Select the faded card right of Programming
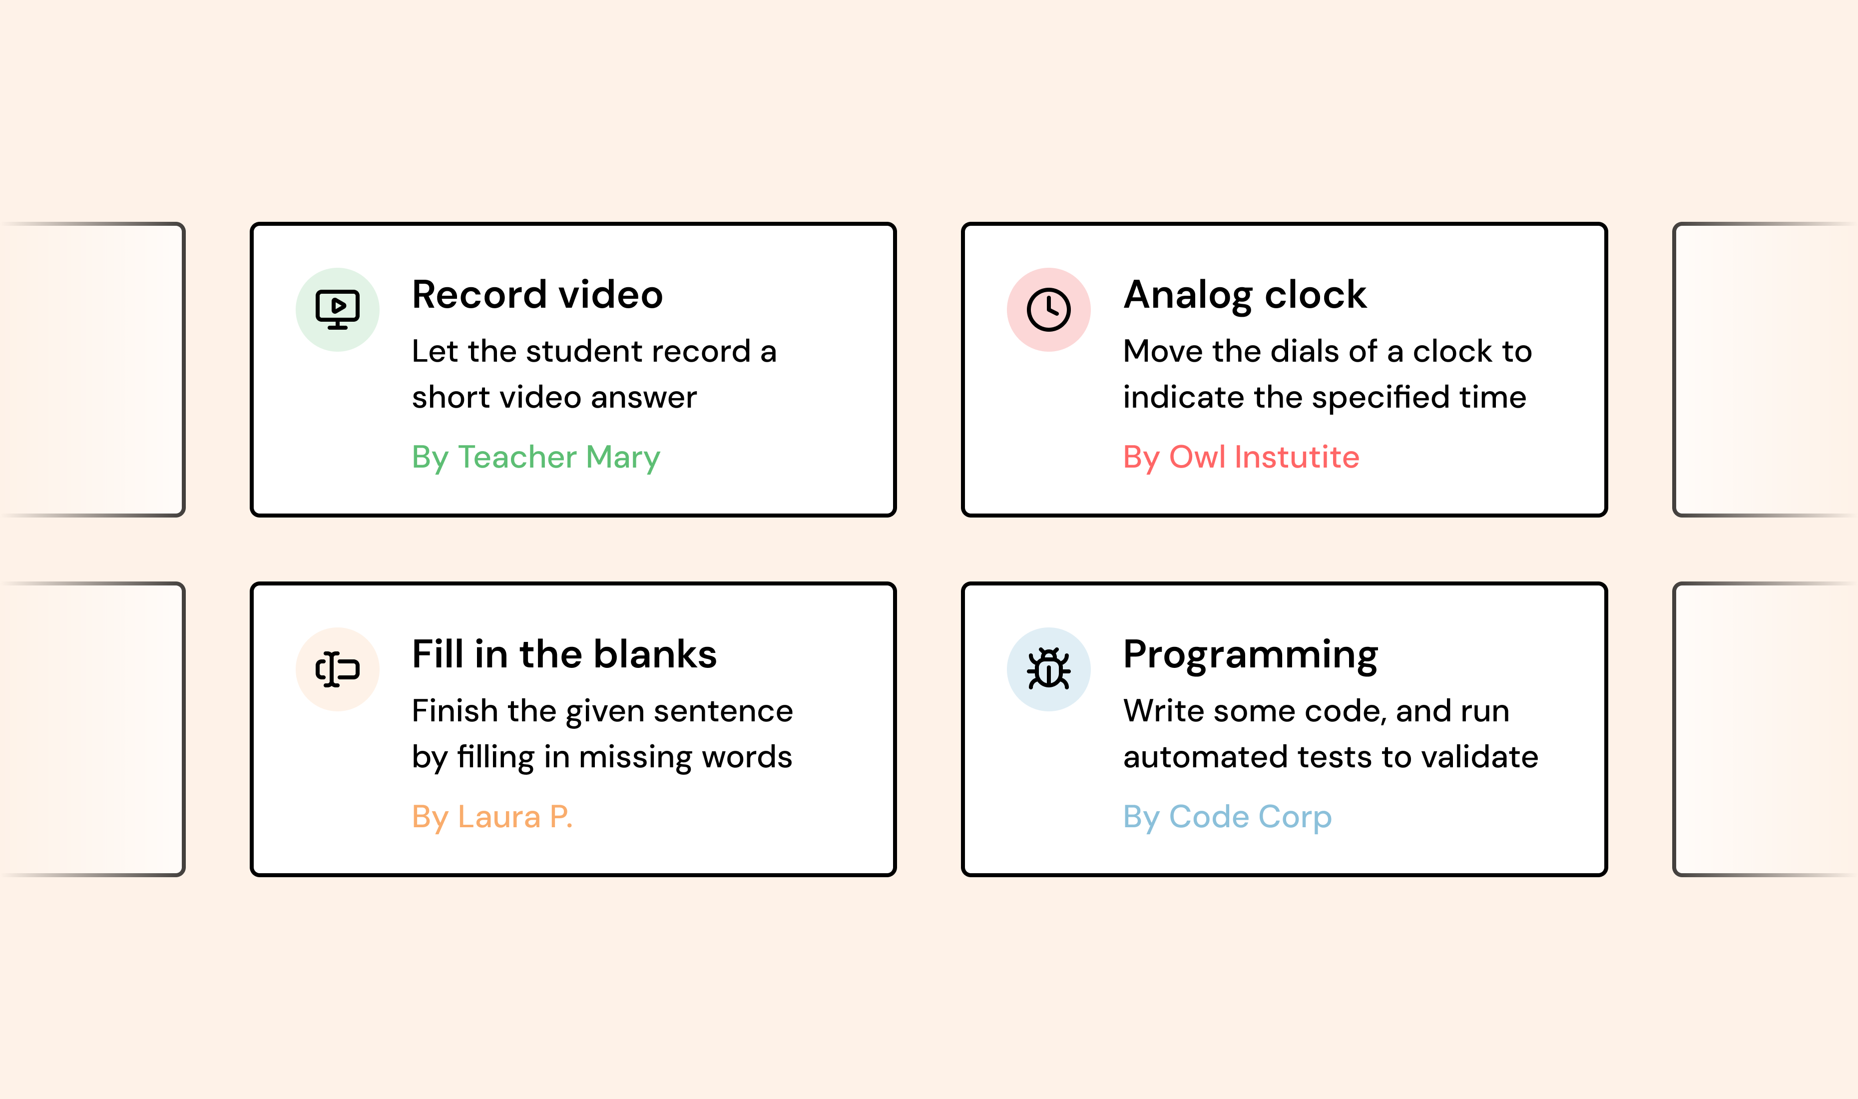 1765,729
